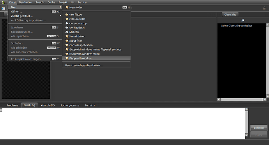Choose Alles speichern entry
Viewport: 269px width, 145px height.
35,36
